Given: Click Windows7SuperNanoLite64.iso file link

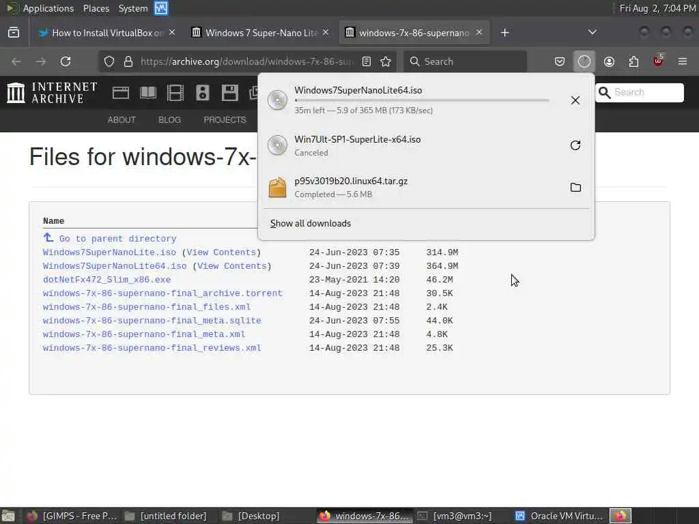Looking at the screenshot, I should click(115, 266).
